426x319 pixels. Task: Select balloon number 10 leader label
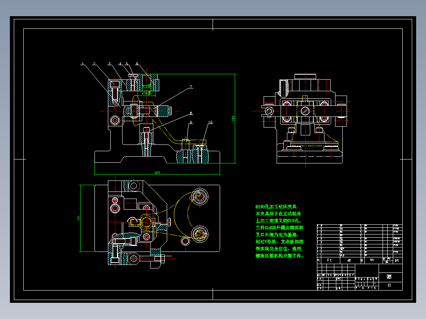coord(211,122)
